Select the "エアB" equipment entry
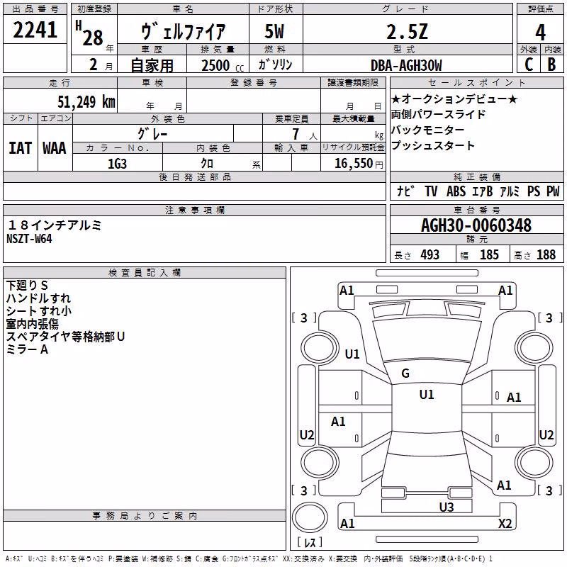This screenshot has width=567, height=567. [483, 191]
